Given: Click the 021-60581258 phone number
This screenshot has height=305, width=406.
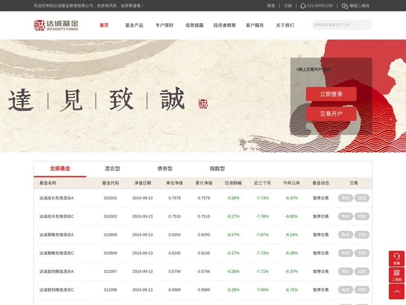Looking at the screenshot, I should point(320,6).
